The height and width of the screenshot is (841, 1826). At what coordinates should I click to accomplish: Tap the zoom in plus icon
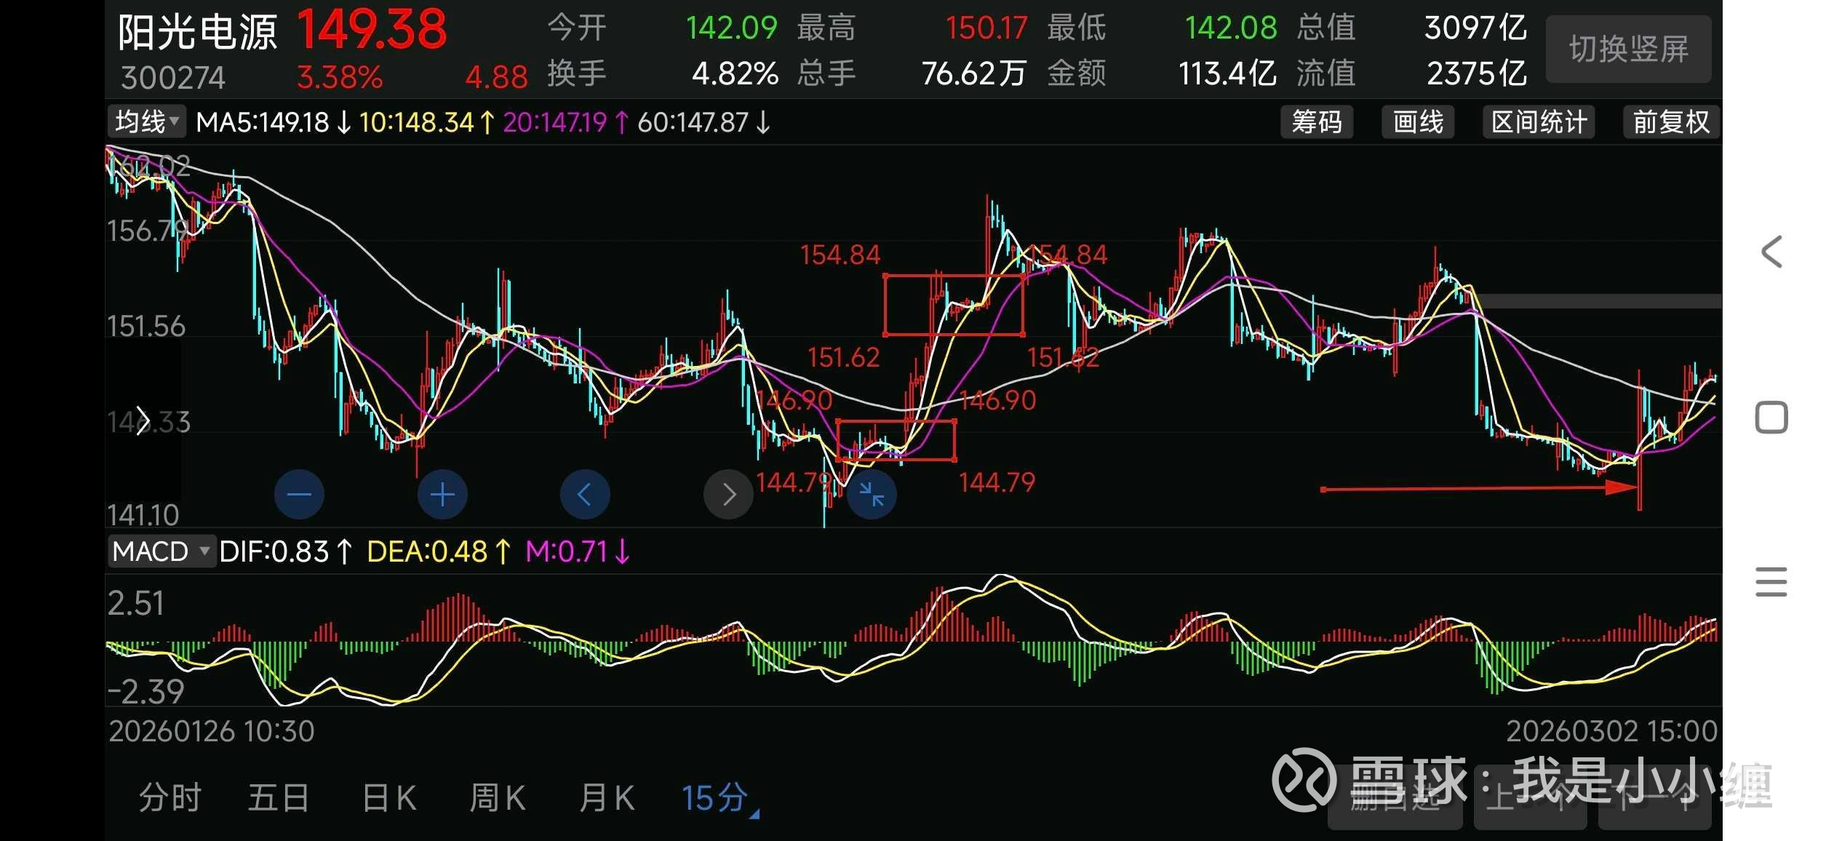point(442,495)
